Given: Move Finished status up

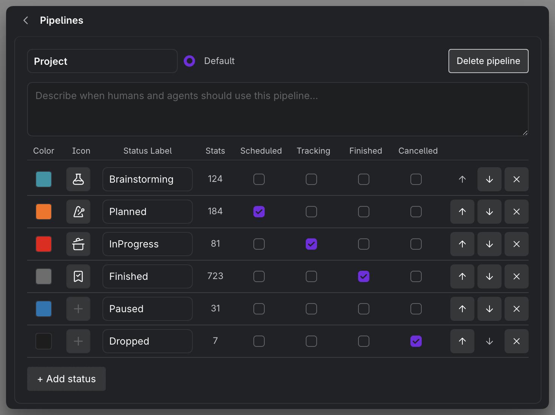Looking at the screenshot, I should 462,276.
